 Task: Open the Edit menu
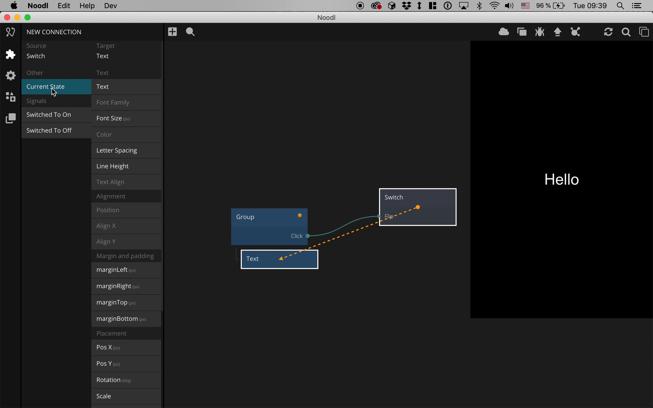[64, 6]
